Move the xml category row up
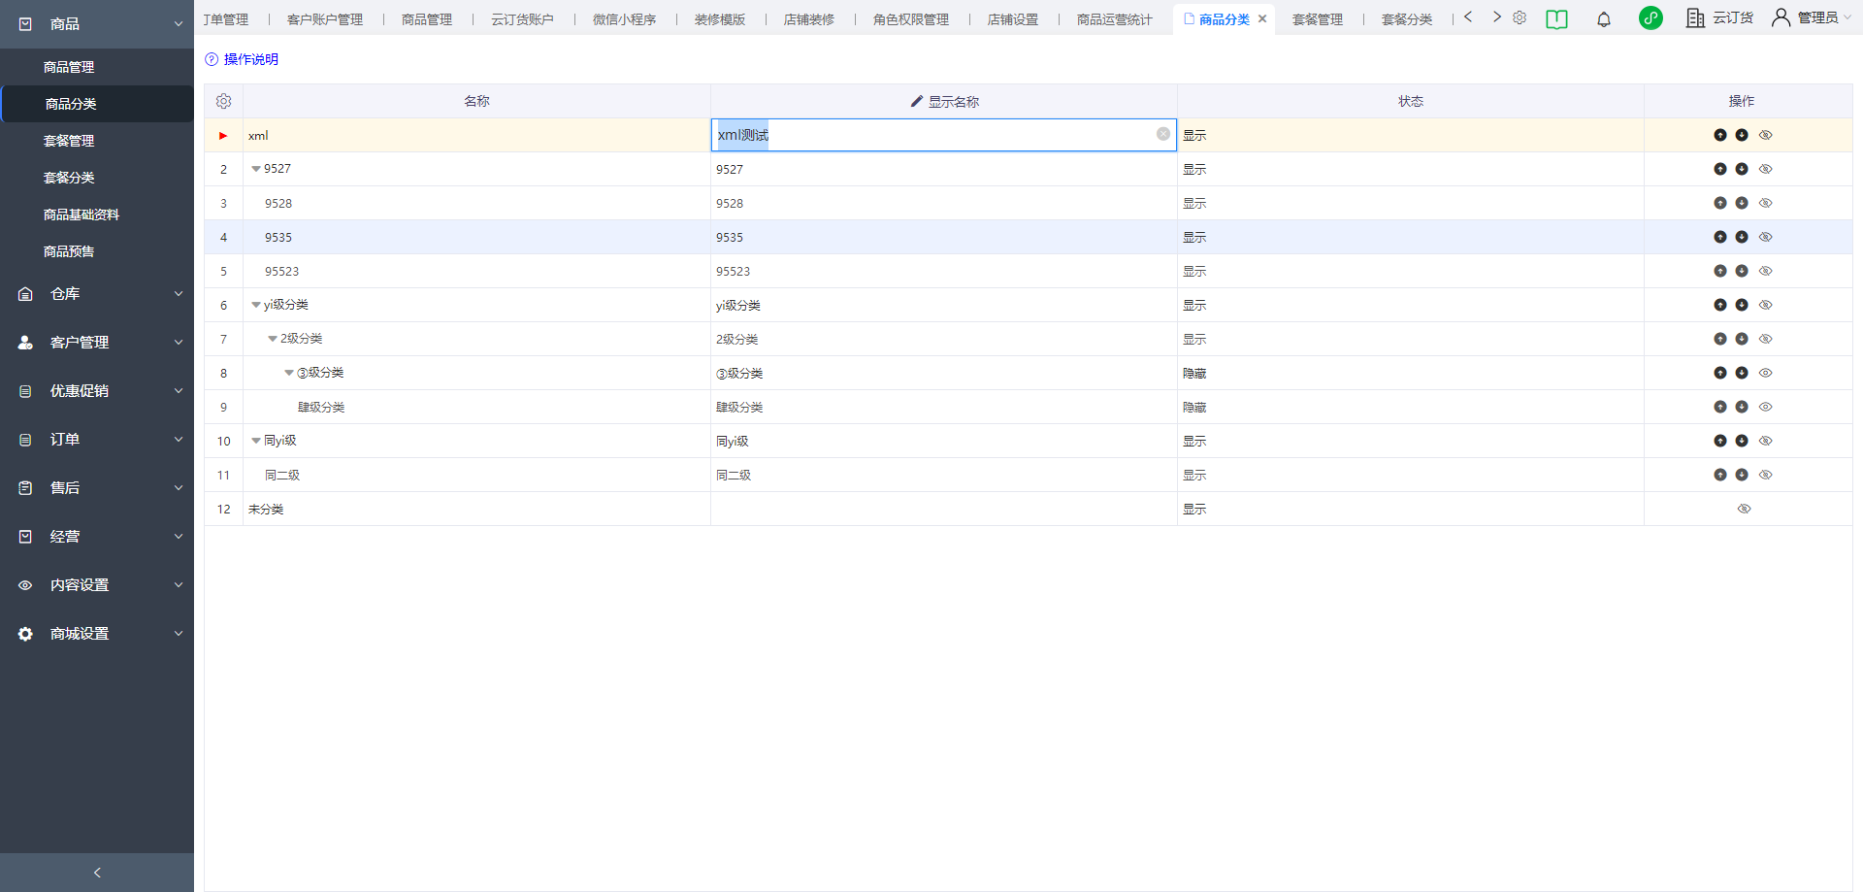Viewport: 1863px width, 892px height. (1719, 135)
